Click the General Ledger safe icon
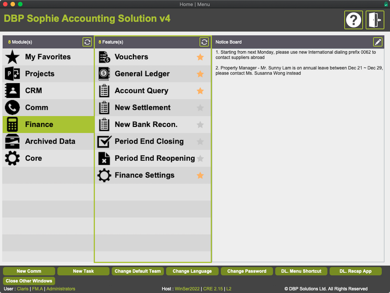The height and width of the screenshot is (293, 390). (104, 74)
